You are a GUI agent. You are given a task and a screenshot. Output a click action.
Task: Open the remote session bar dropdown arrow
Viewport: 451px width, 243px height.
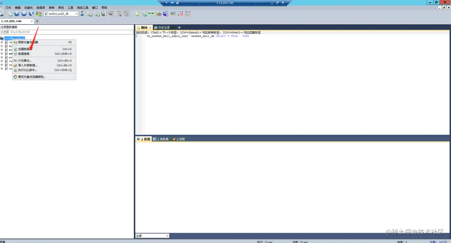(x=167, y=3)
